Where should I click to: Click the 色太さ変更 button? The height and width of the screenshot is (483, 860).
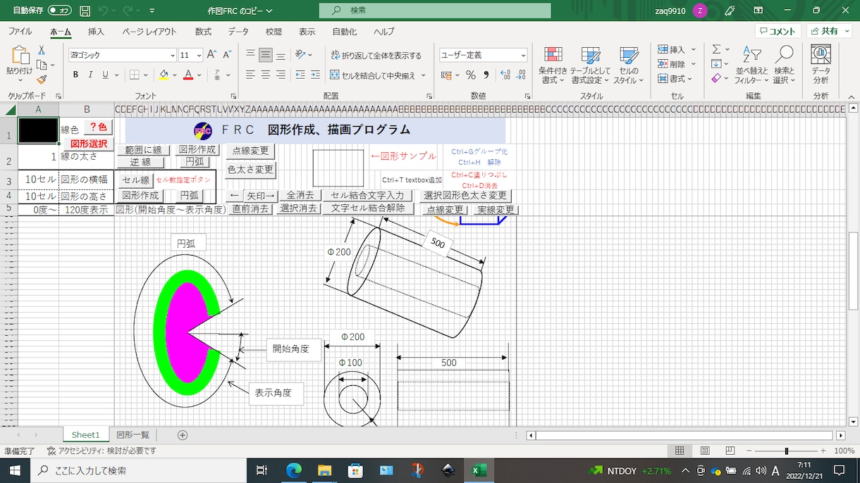coord(250,170)
